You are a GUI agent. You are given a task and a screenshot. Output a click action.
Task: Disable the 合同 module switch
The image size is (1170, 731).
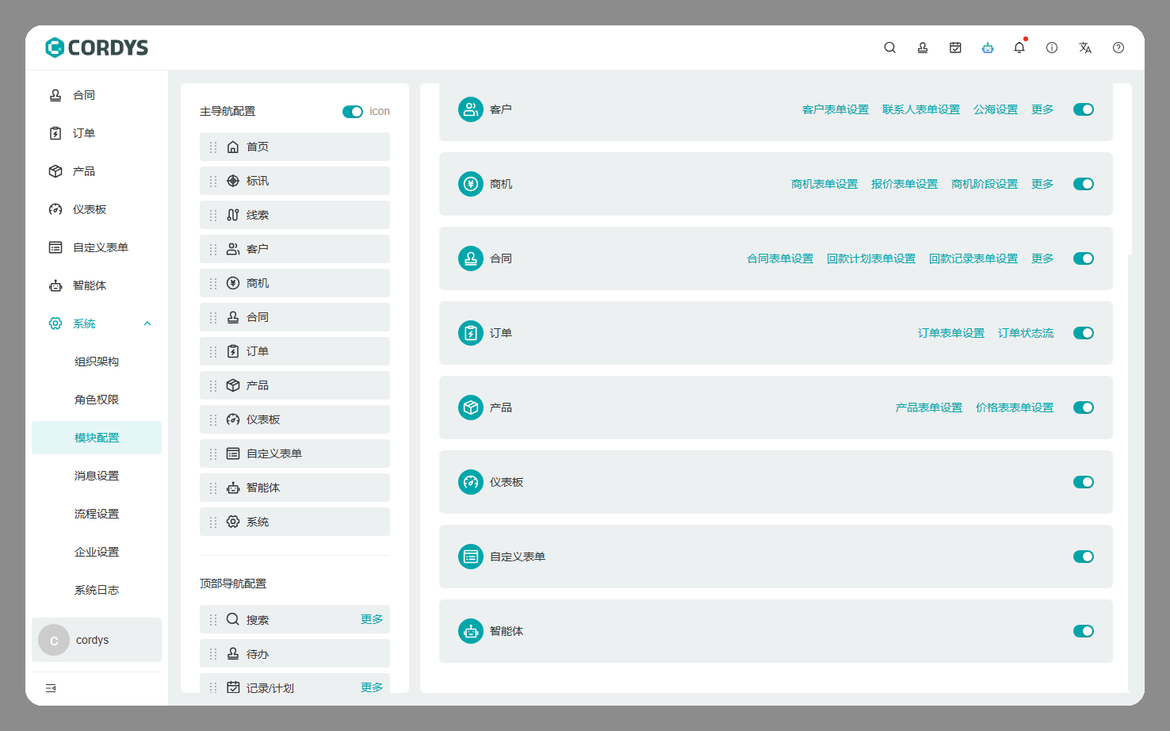pos(1084,258)
